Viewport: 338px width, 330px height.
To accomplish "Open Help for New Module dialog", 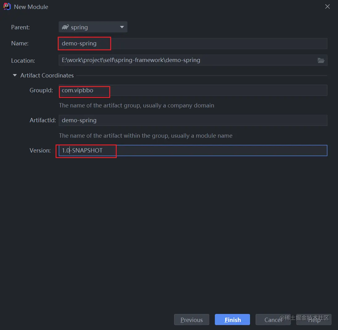I will coord(314,320).
